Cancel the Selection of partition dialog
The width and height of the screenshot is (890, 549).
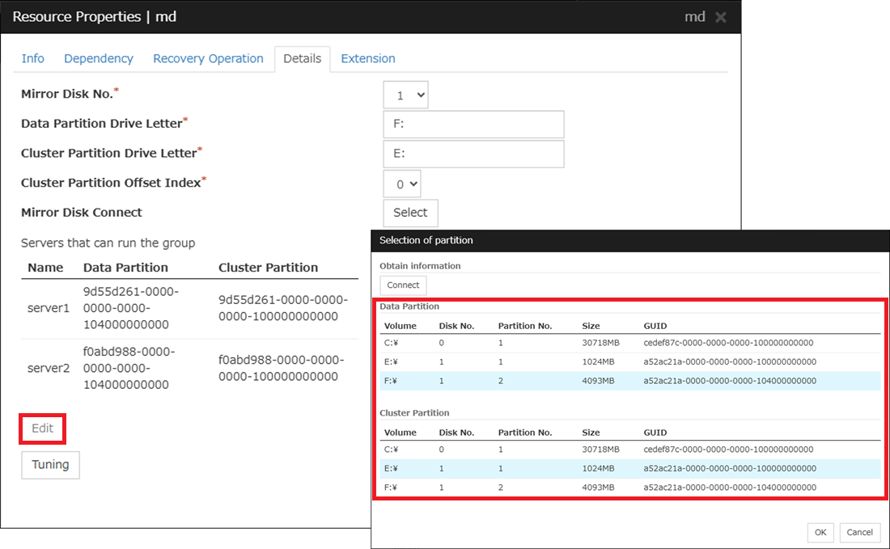tap(859, 532)
